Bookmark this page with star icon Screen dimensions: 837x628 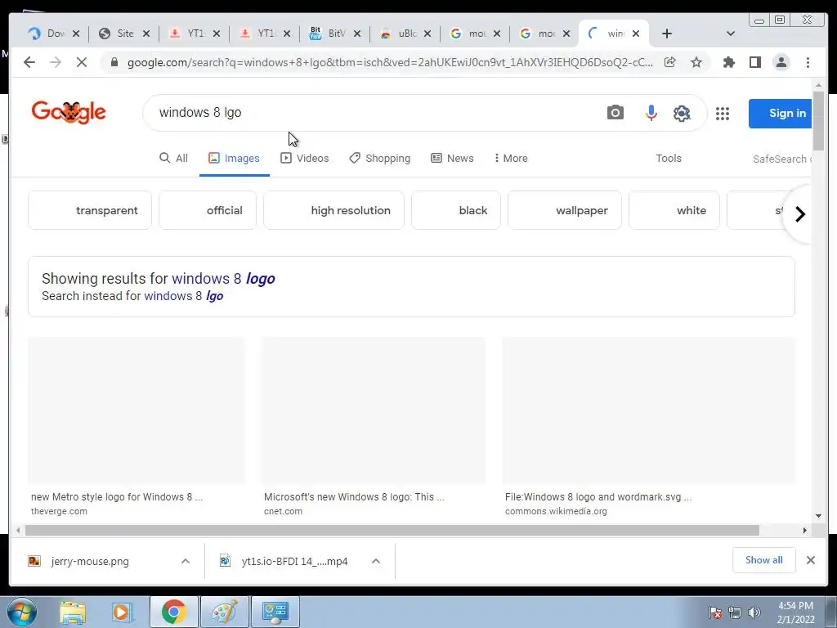click(x=696, y=62)
